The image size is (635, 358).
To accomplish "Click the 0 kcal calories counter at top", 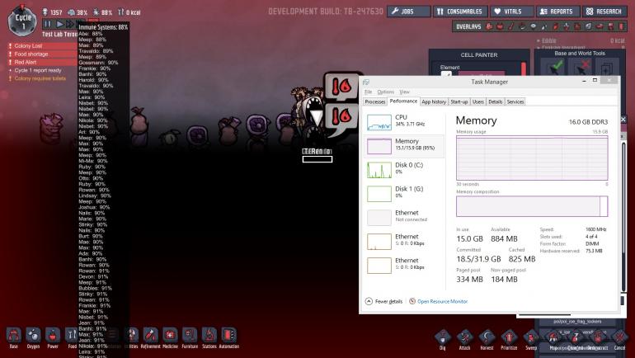I will [x=129, y=12].
